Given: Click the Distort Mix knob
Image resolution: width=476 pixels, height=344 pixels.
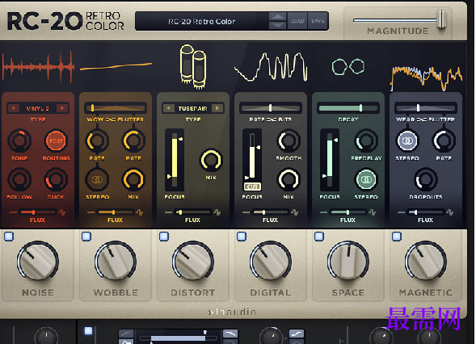Looking at the screenshot, I should pyautogui.click(x=211, y=160).
